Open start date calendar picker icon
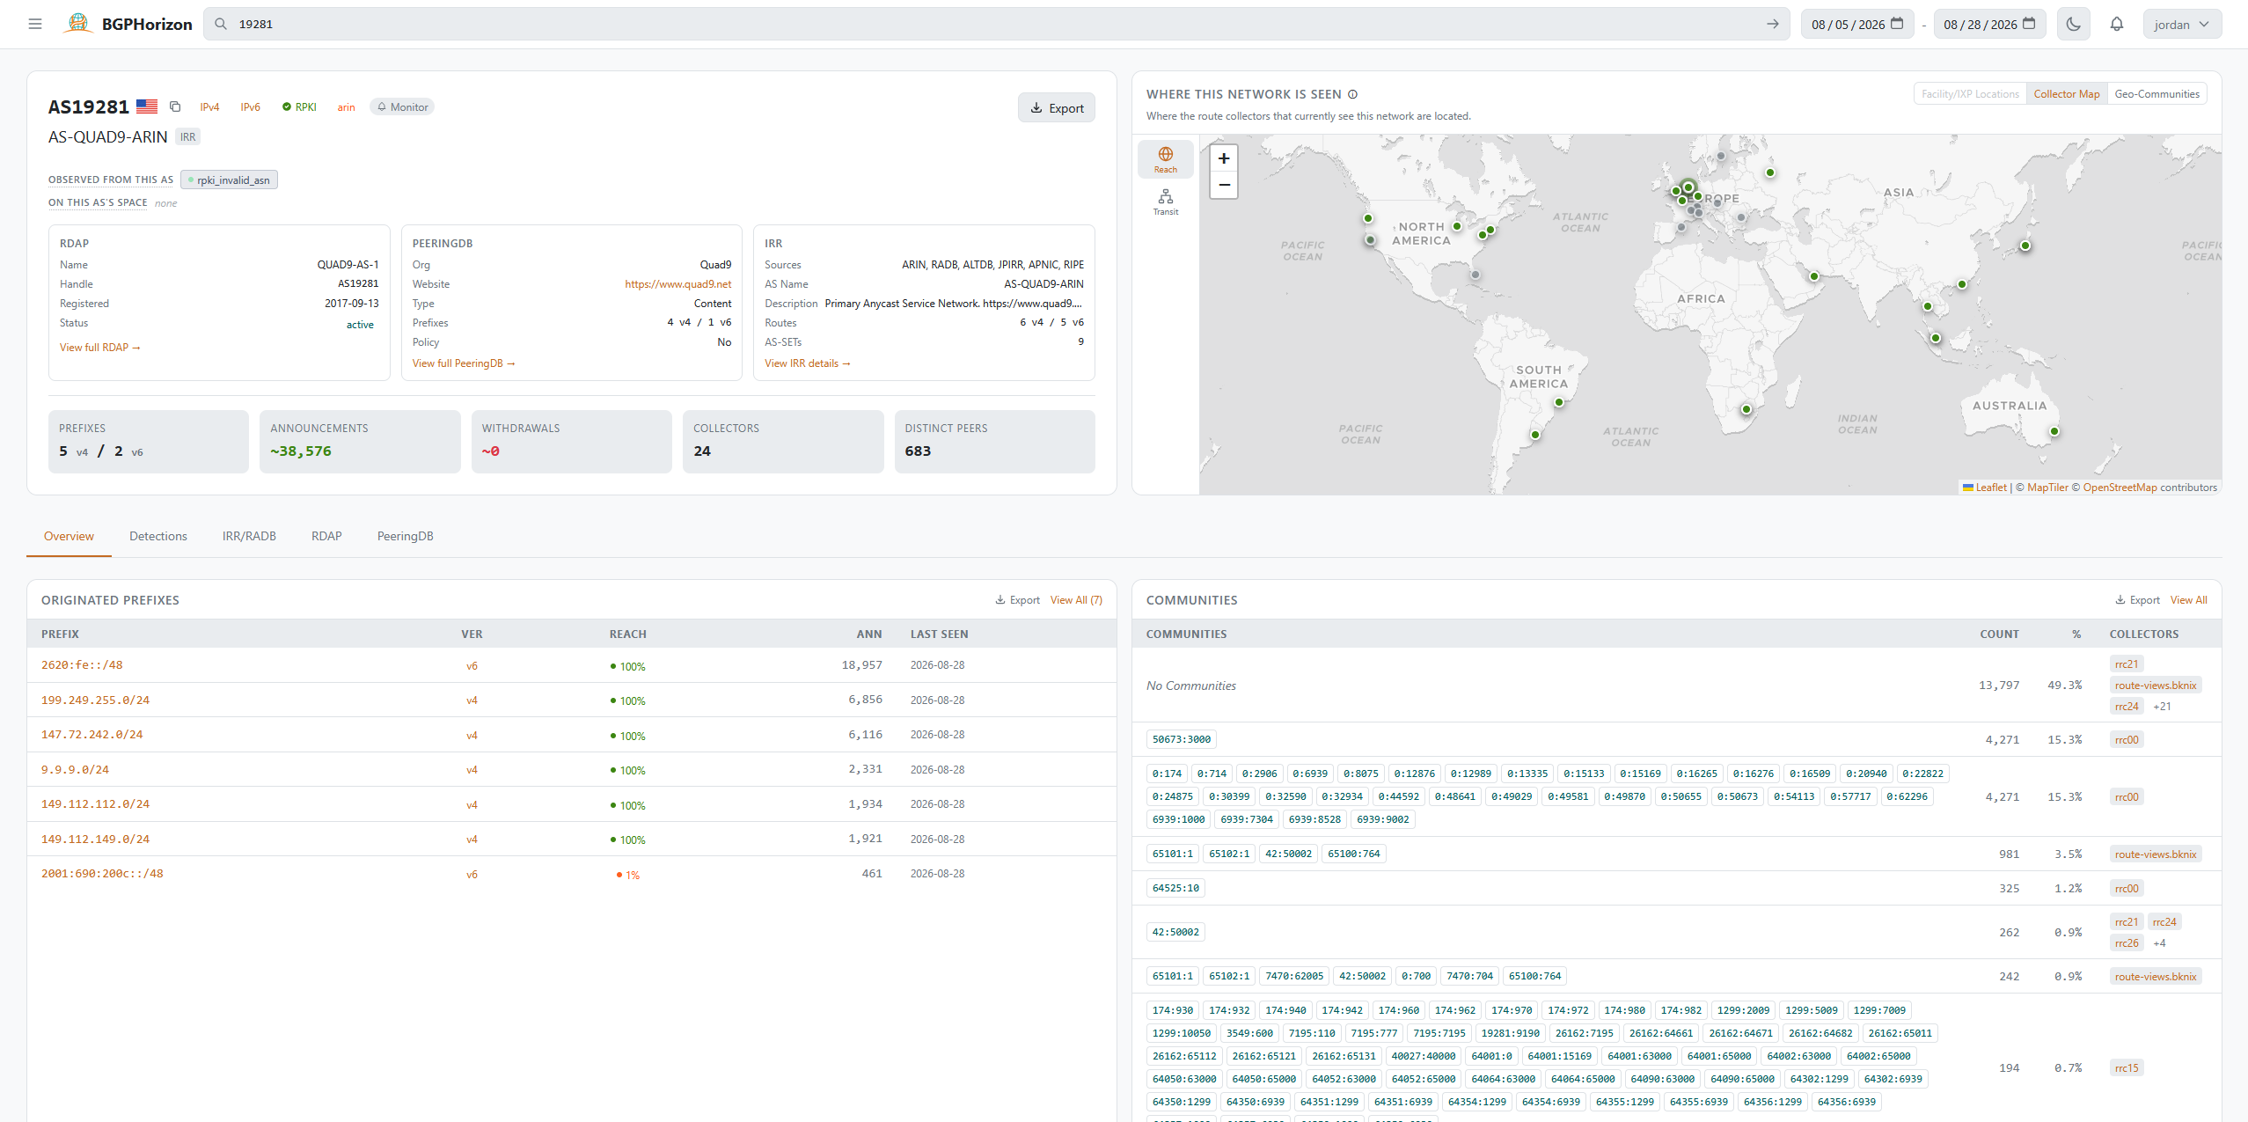The image size is (2248, 1122). pos(1896,24)
